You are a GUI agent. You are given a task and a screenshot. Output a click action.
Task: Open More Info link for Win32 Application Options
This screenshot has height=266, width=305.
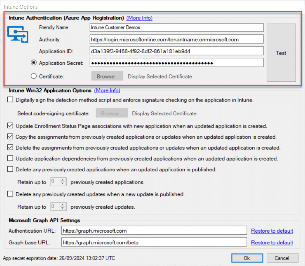tap(107, 90)
